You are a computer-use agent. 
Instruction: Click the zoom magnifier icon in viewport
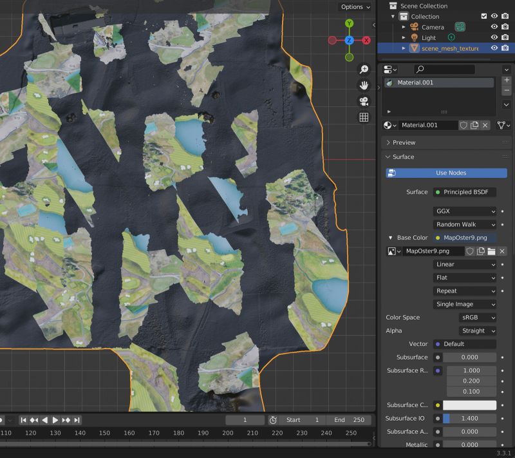pyautogui.click(x=364, y=70)
